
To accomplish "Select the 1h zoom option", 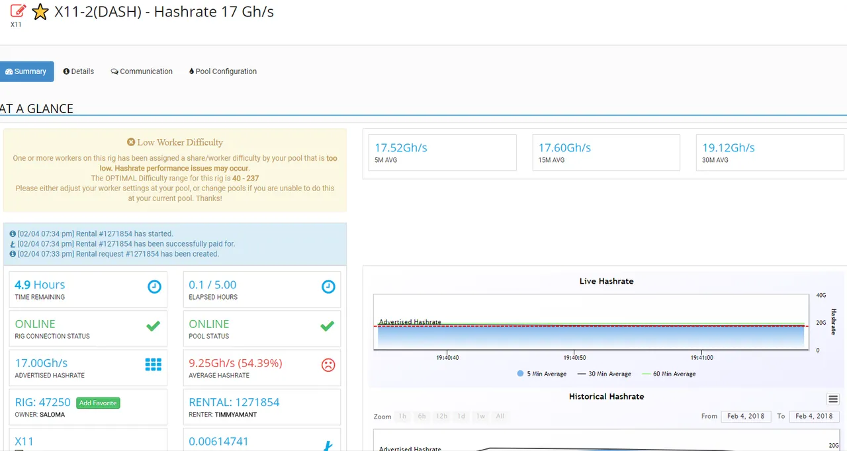I will tap(402, 416).
